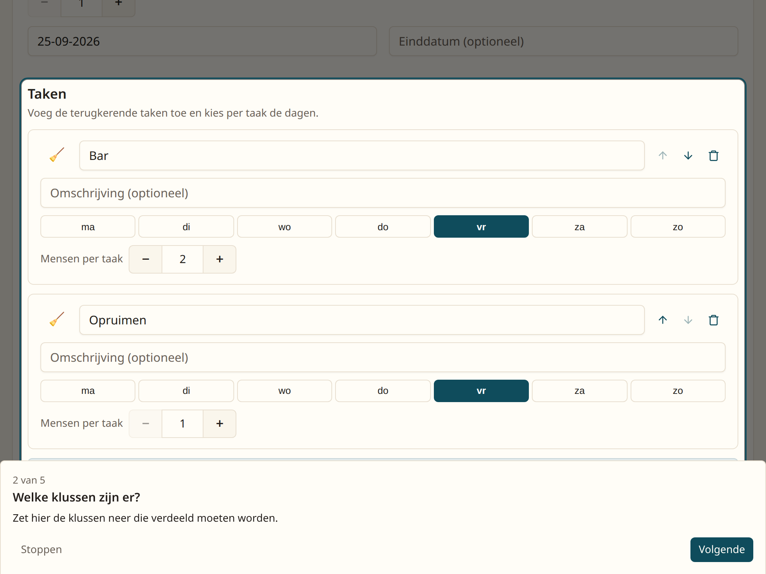Viewport: 766px width, 574px height.
Task: Open the Einddatum (optioneel) date field
Action: coord(563,41)
